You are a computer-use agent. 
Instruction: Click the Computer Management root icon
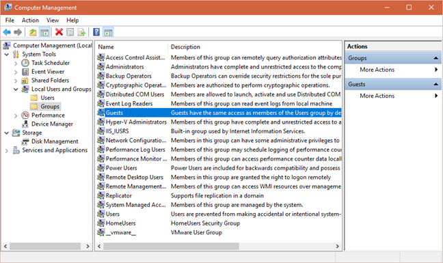[7, 46]
